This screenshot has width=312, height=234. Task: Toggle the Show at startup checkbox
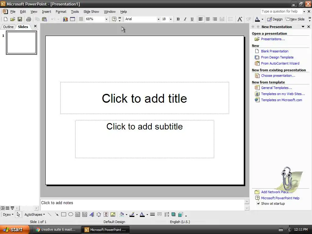tap(258, 204)
